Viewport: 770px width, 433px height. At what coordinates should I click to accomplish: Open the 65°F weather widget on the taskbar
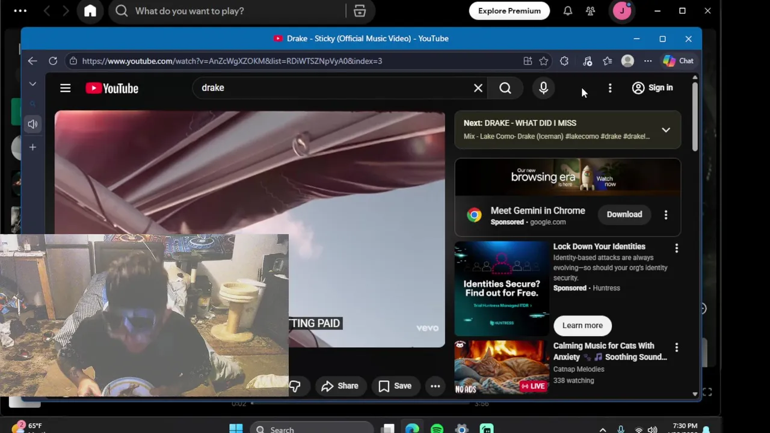[x=27, y=428]
